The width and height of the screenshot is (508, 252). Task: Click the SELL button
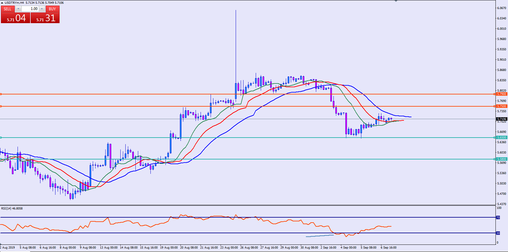click(8, 9)
